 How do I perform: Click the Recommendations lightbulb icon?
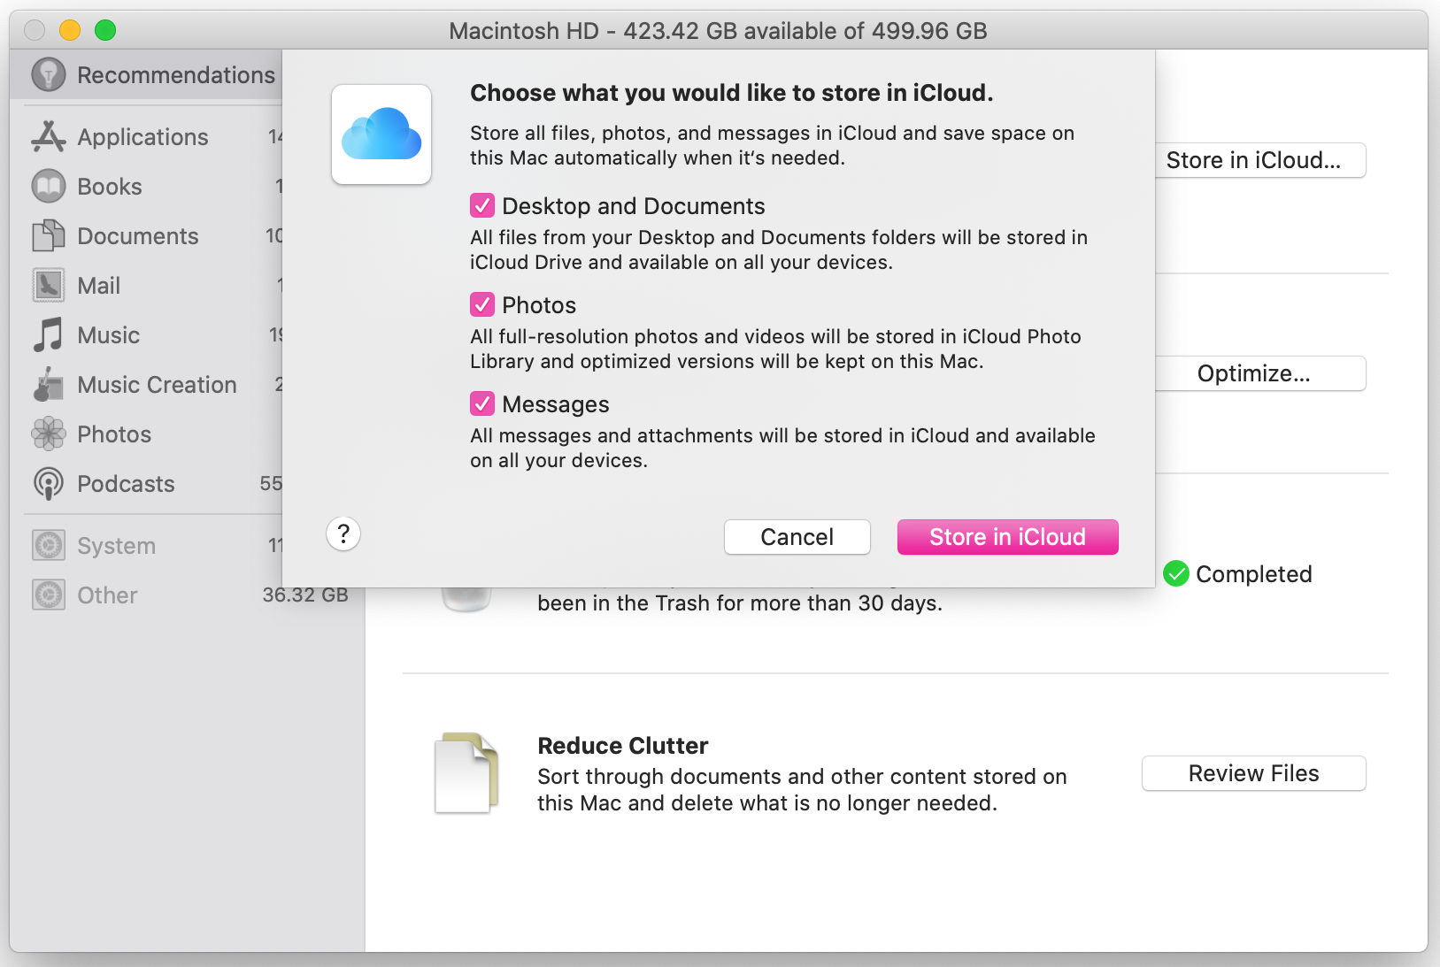tap(49, 75)
